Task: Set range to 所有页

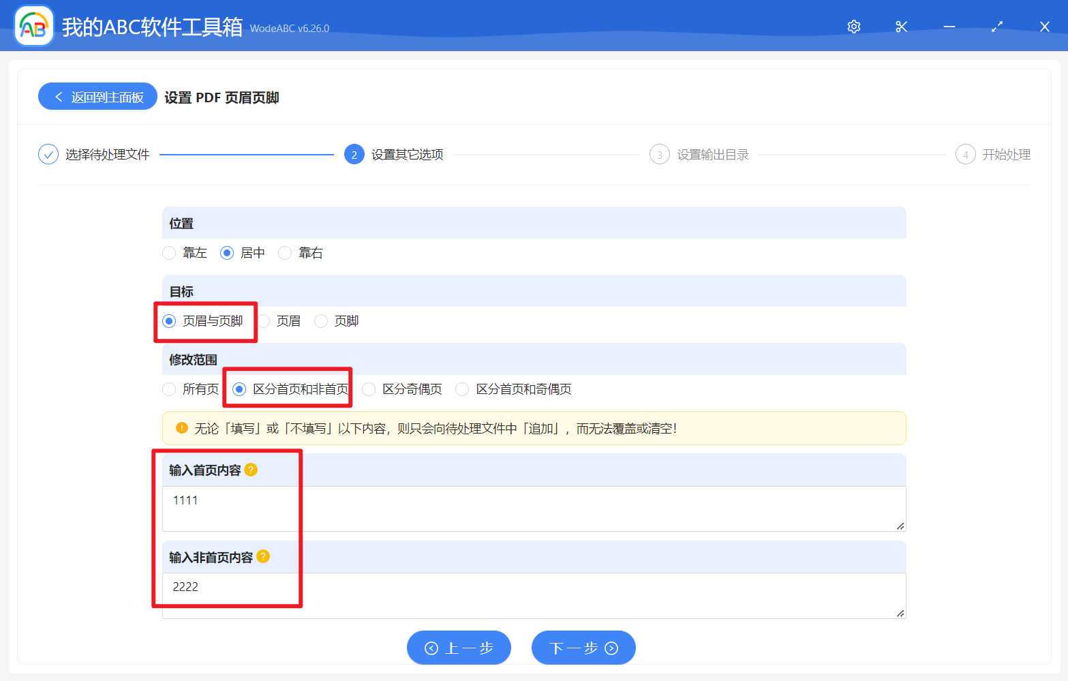Action: coord(169,389)
